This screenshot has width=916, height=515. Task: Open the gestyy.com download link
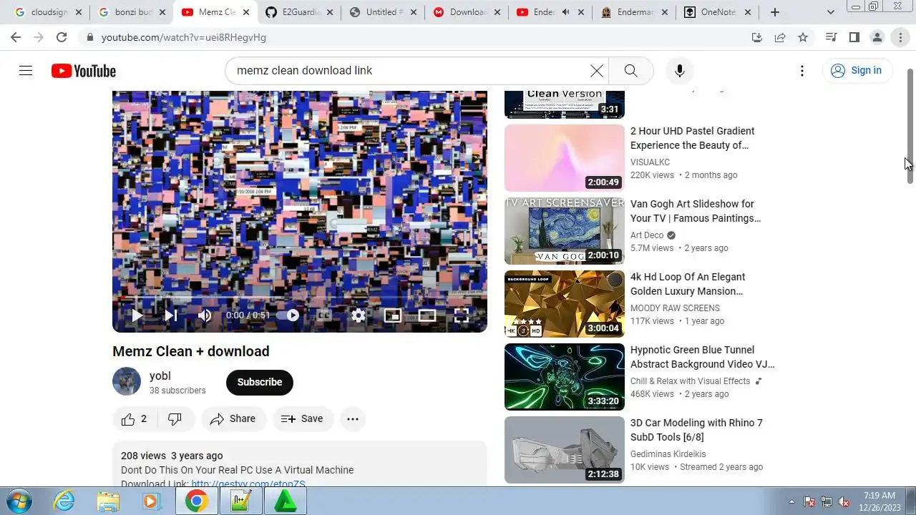248,484
